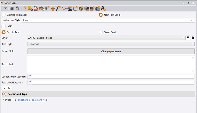This screenshot has width=197, height=113.
Task: Click the Text Label Location input field
Action: click(x=113, y=82)
